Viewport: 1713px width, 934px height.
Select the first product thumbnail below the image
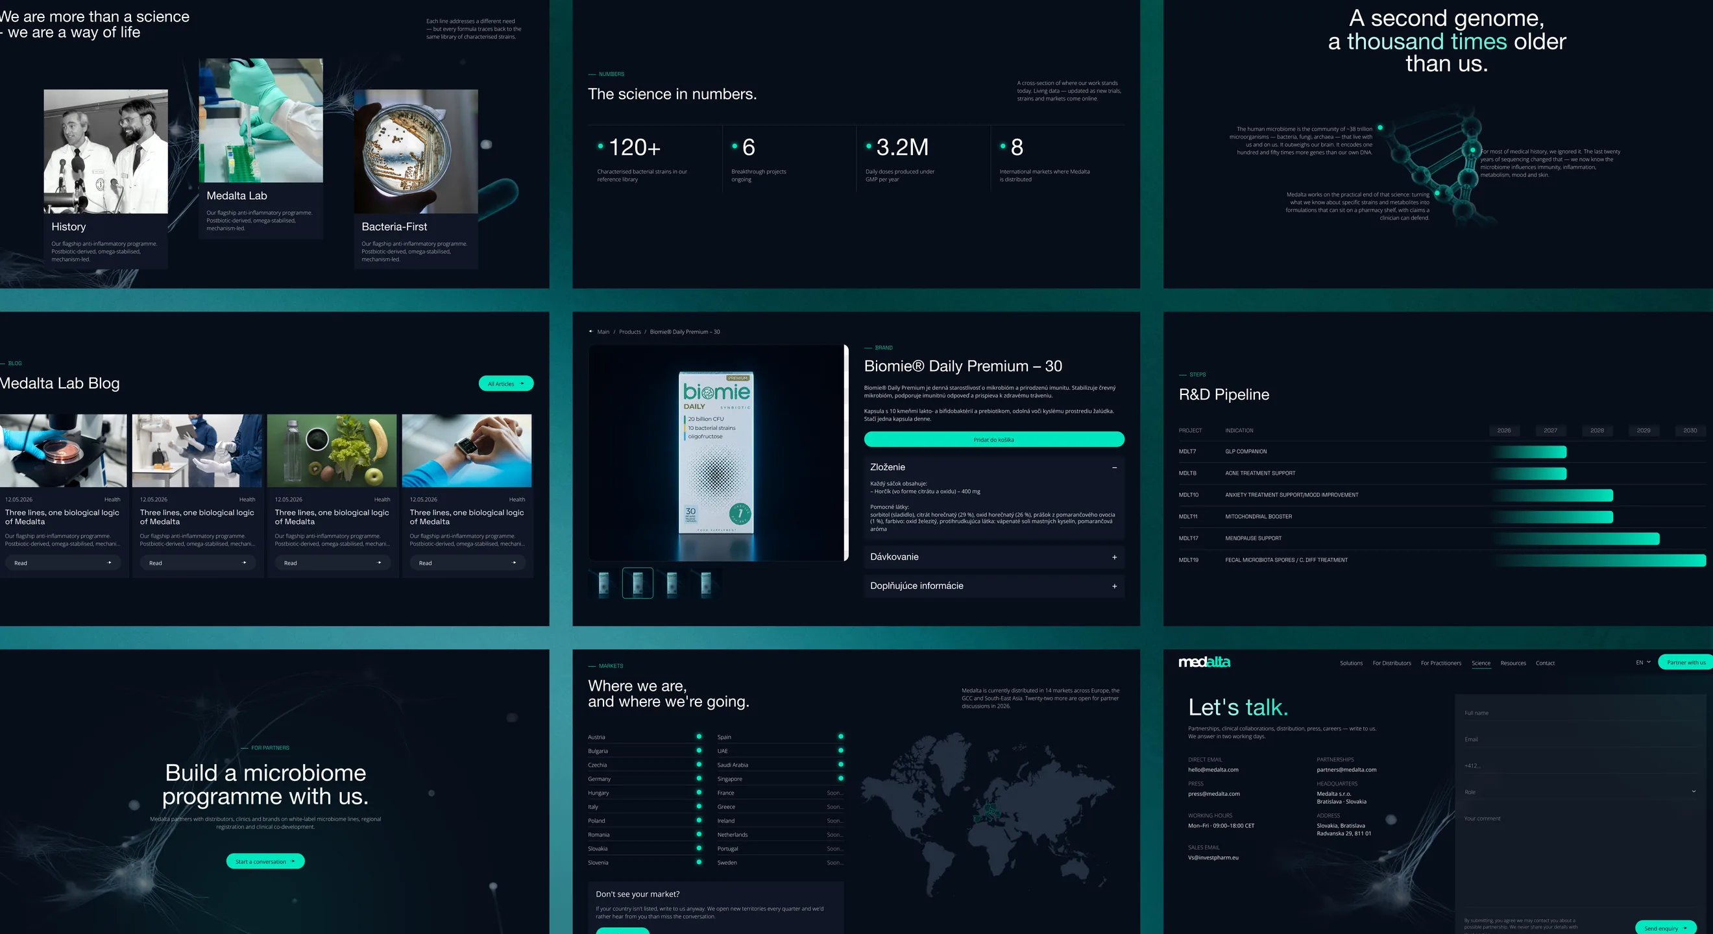click(x=603, y=584)
